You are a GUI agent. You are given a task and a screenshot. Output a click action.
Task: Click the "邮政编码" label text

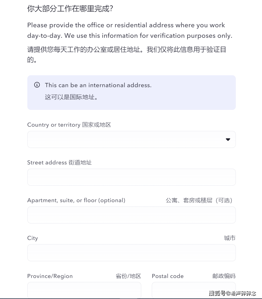[x=224, y=276]
